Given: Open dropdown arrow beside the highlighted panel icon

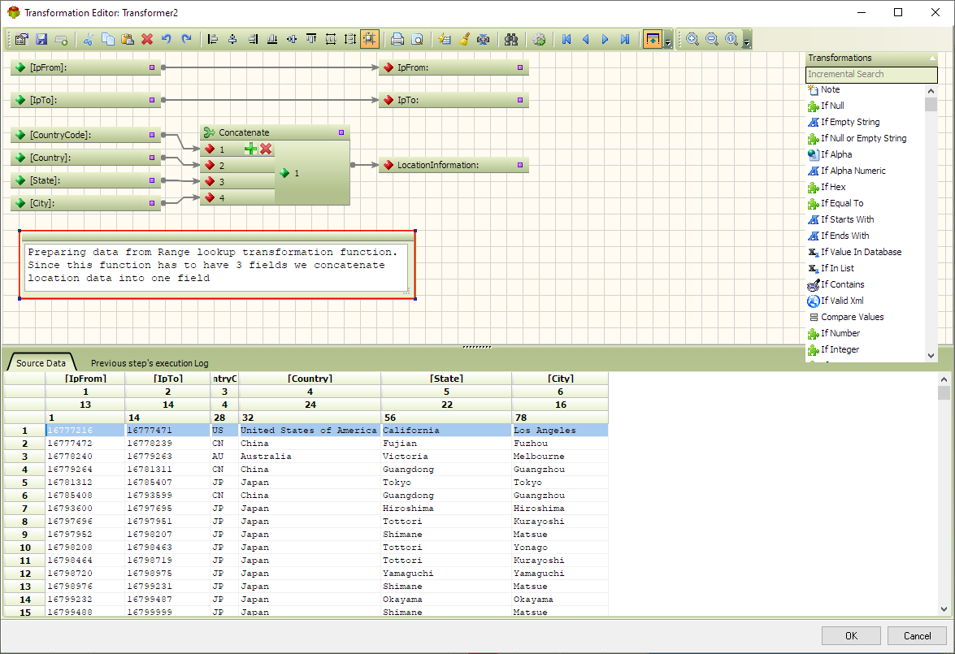Looking at the screenshot, I should tap(667, 41).
